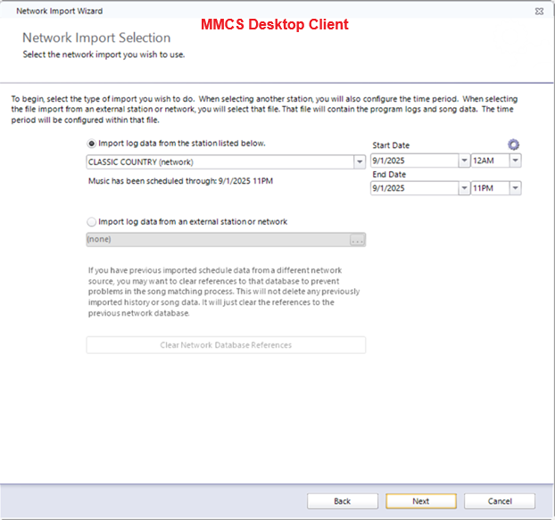Click inside the Start Date text field
555x520 pixels.
tap(414, 161)
